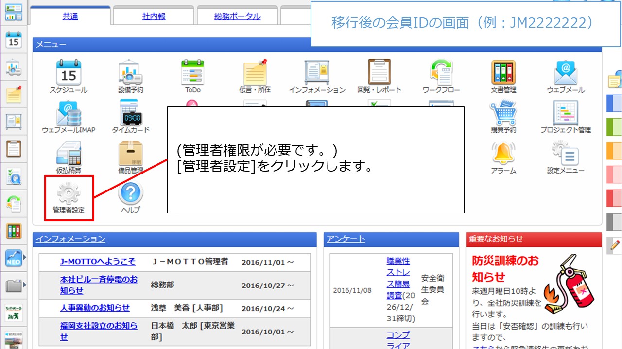Switch to the 社内報 tab

(154, 16)
